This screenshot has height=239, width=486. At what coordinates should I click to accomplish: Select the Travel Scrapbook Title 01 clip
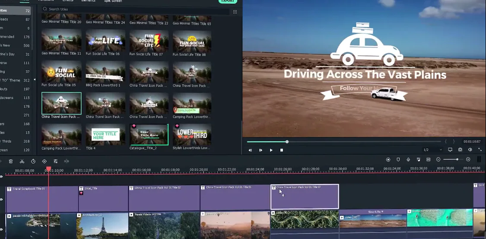[42, 199]
